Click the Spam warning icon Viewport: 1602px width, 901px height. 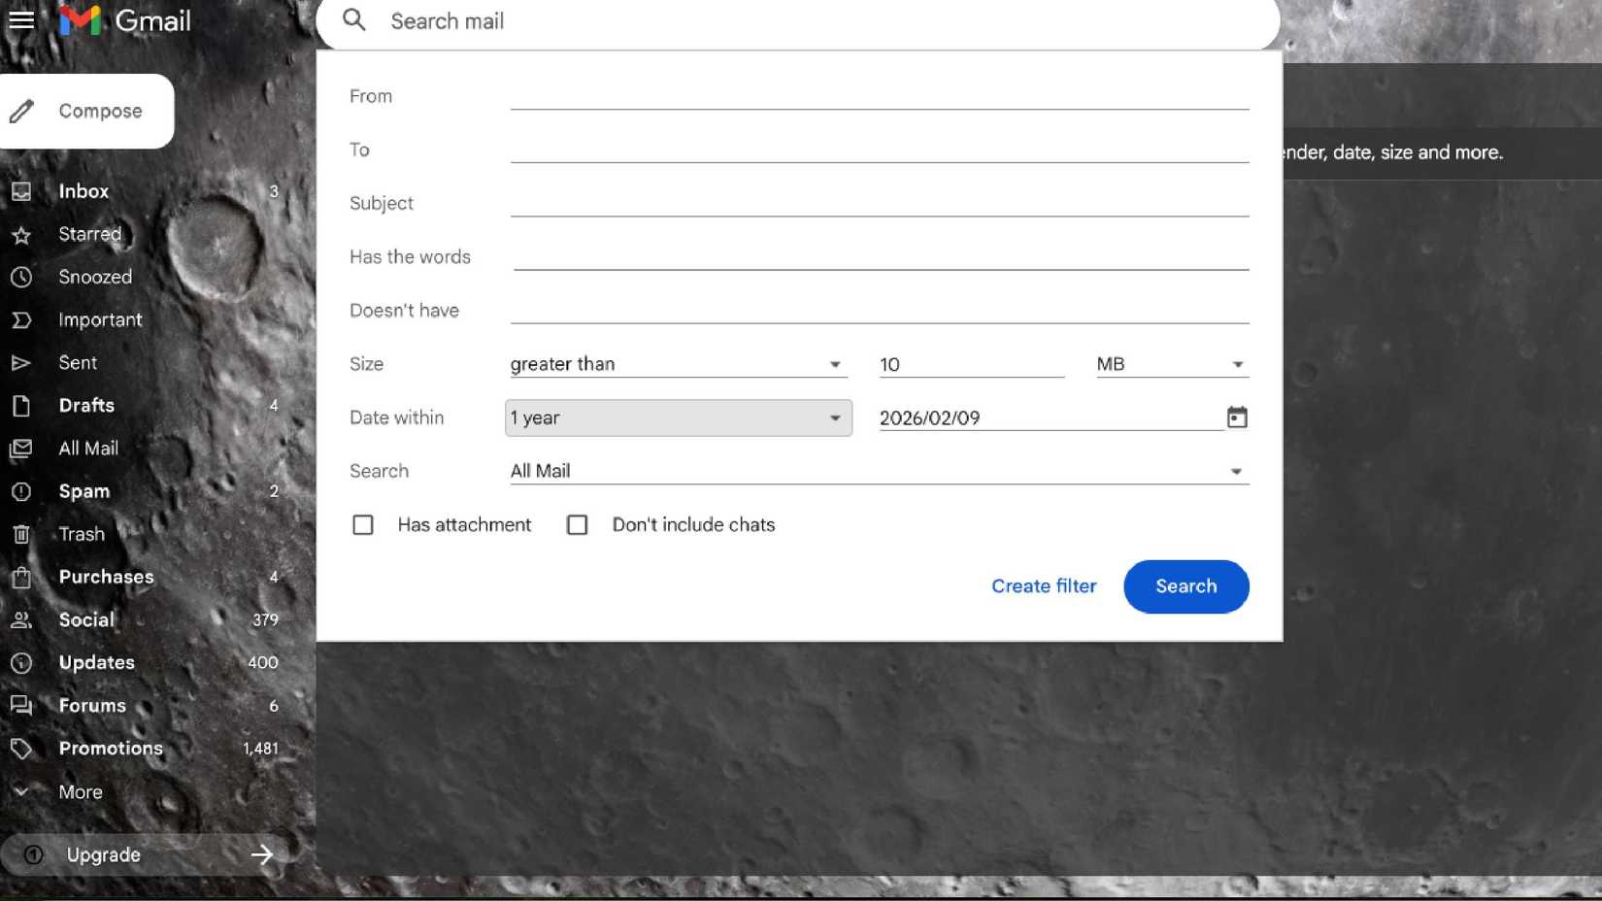click(21, 491)
